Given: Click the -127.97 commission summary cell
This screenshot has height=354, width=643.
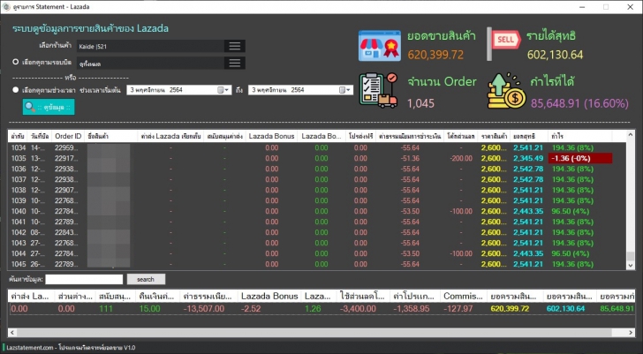Looking at the screenshot, I should (x=458, y=308).
